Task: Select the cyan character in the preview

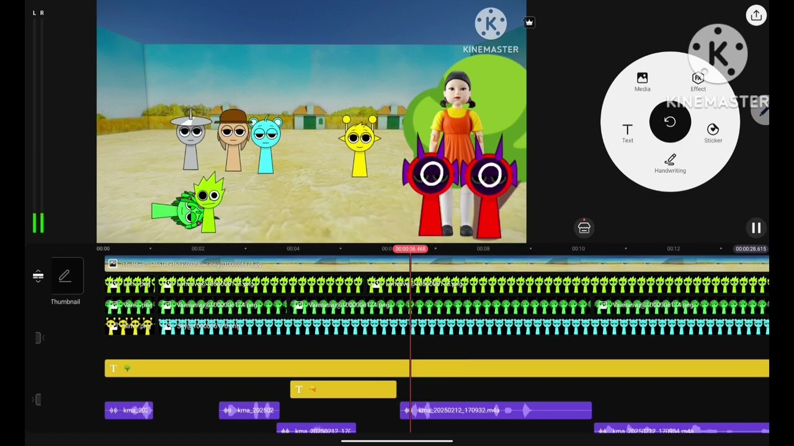Action: coord(265,144)
